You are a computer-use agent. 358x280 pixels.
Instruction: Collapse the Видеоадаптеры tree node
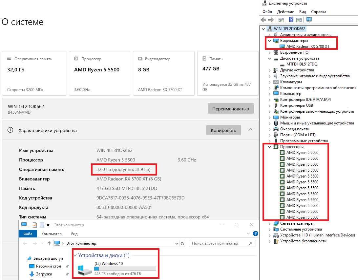pos(270,41)
